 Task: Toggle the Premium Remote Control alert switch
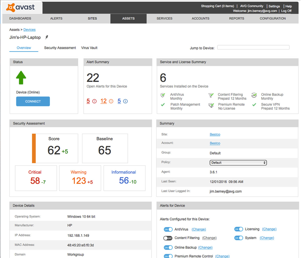168,256
